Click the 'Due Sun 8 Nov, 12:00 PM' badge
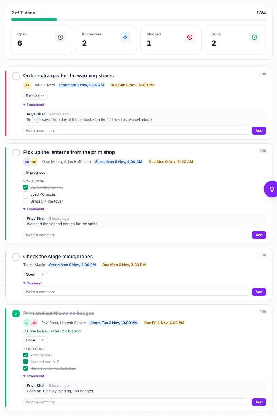277x416 pixels. (132, 85)
